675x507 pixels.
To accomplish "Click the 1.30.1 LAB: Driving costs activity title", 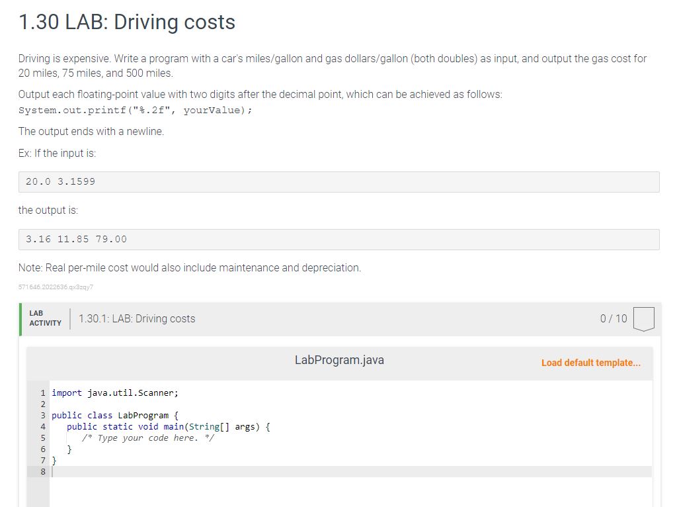I will point(136,318).
